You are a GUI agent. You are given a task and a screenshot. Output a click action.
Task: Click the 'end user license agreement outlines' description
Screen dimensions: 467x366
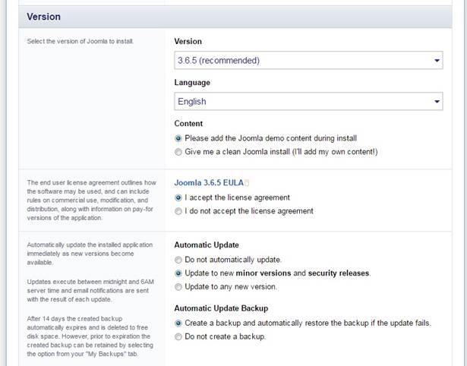pos(91,200)
